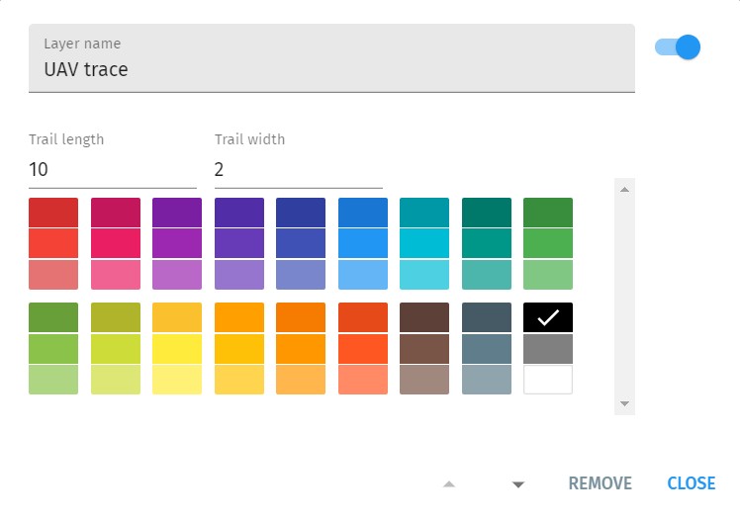
Task: Select the dark brown color swatch
Action: 424,317
